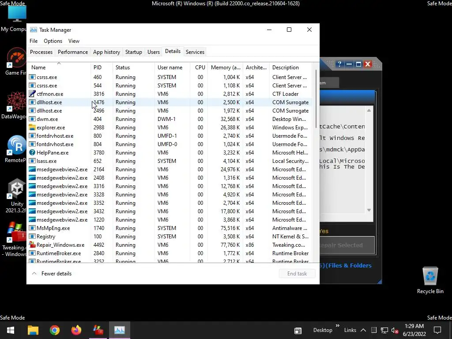This screenshot has width=452, height=339.
Task: Click the Links toolbar label
Action: [350, 330]
